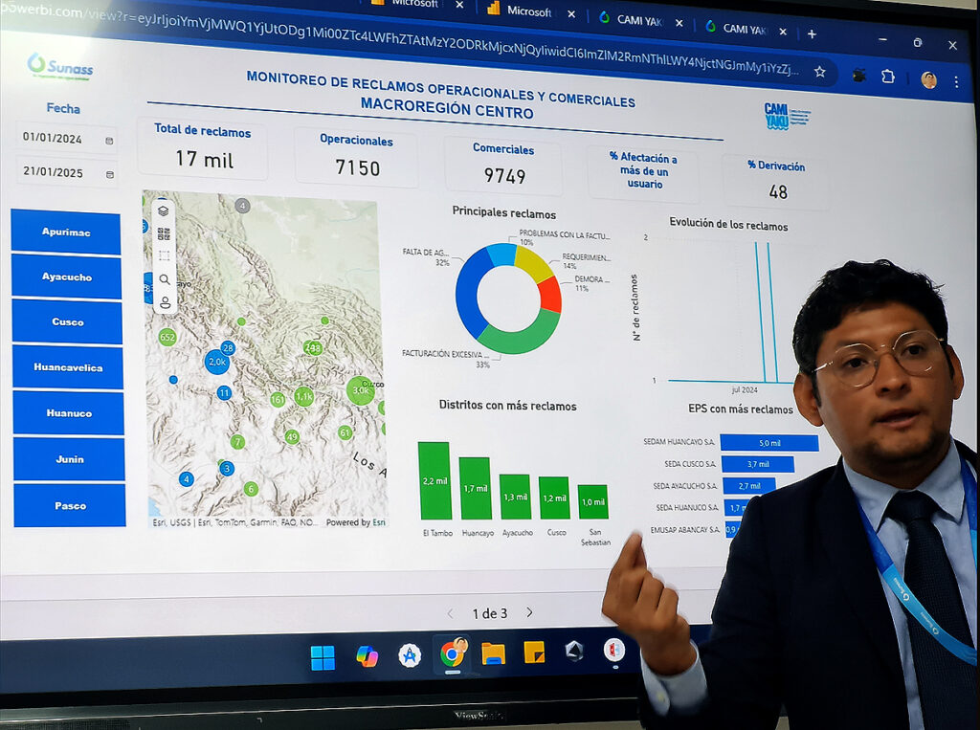Click the green 161 cluster on the map
Image resolution: width=980 pixels, height=730 pixels.
[278, 399]
